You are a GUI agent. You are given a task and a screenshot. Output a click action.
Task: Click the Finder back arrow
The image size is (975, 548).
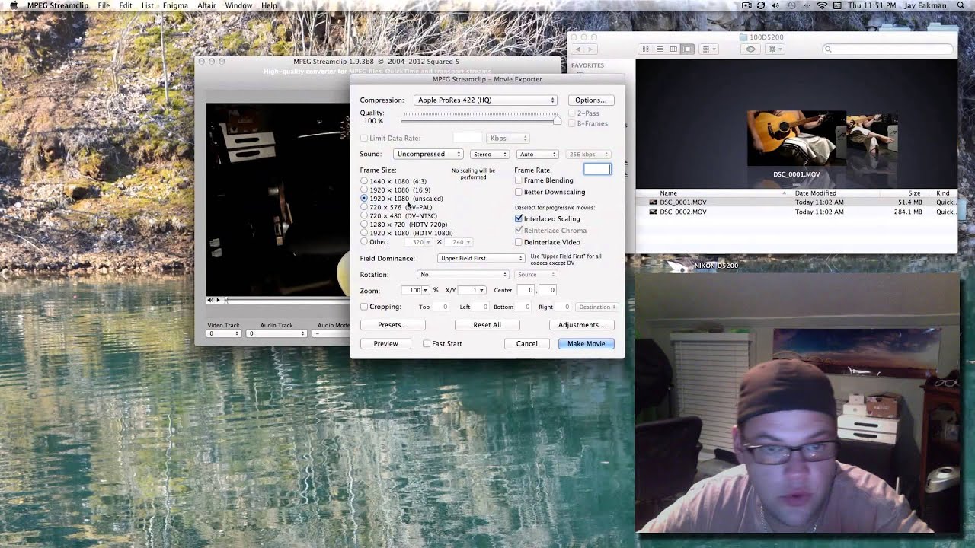(x=577, y=49)
